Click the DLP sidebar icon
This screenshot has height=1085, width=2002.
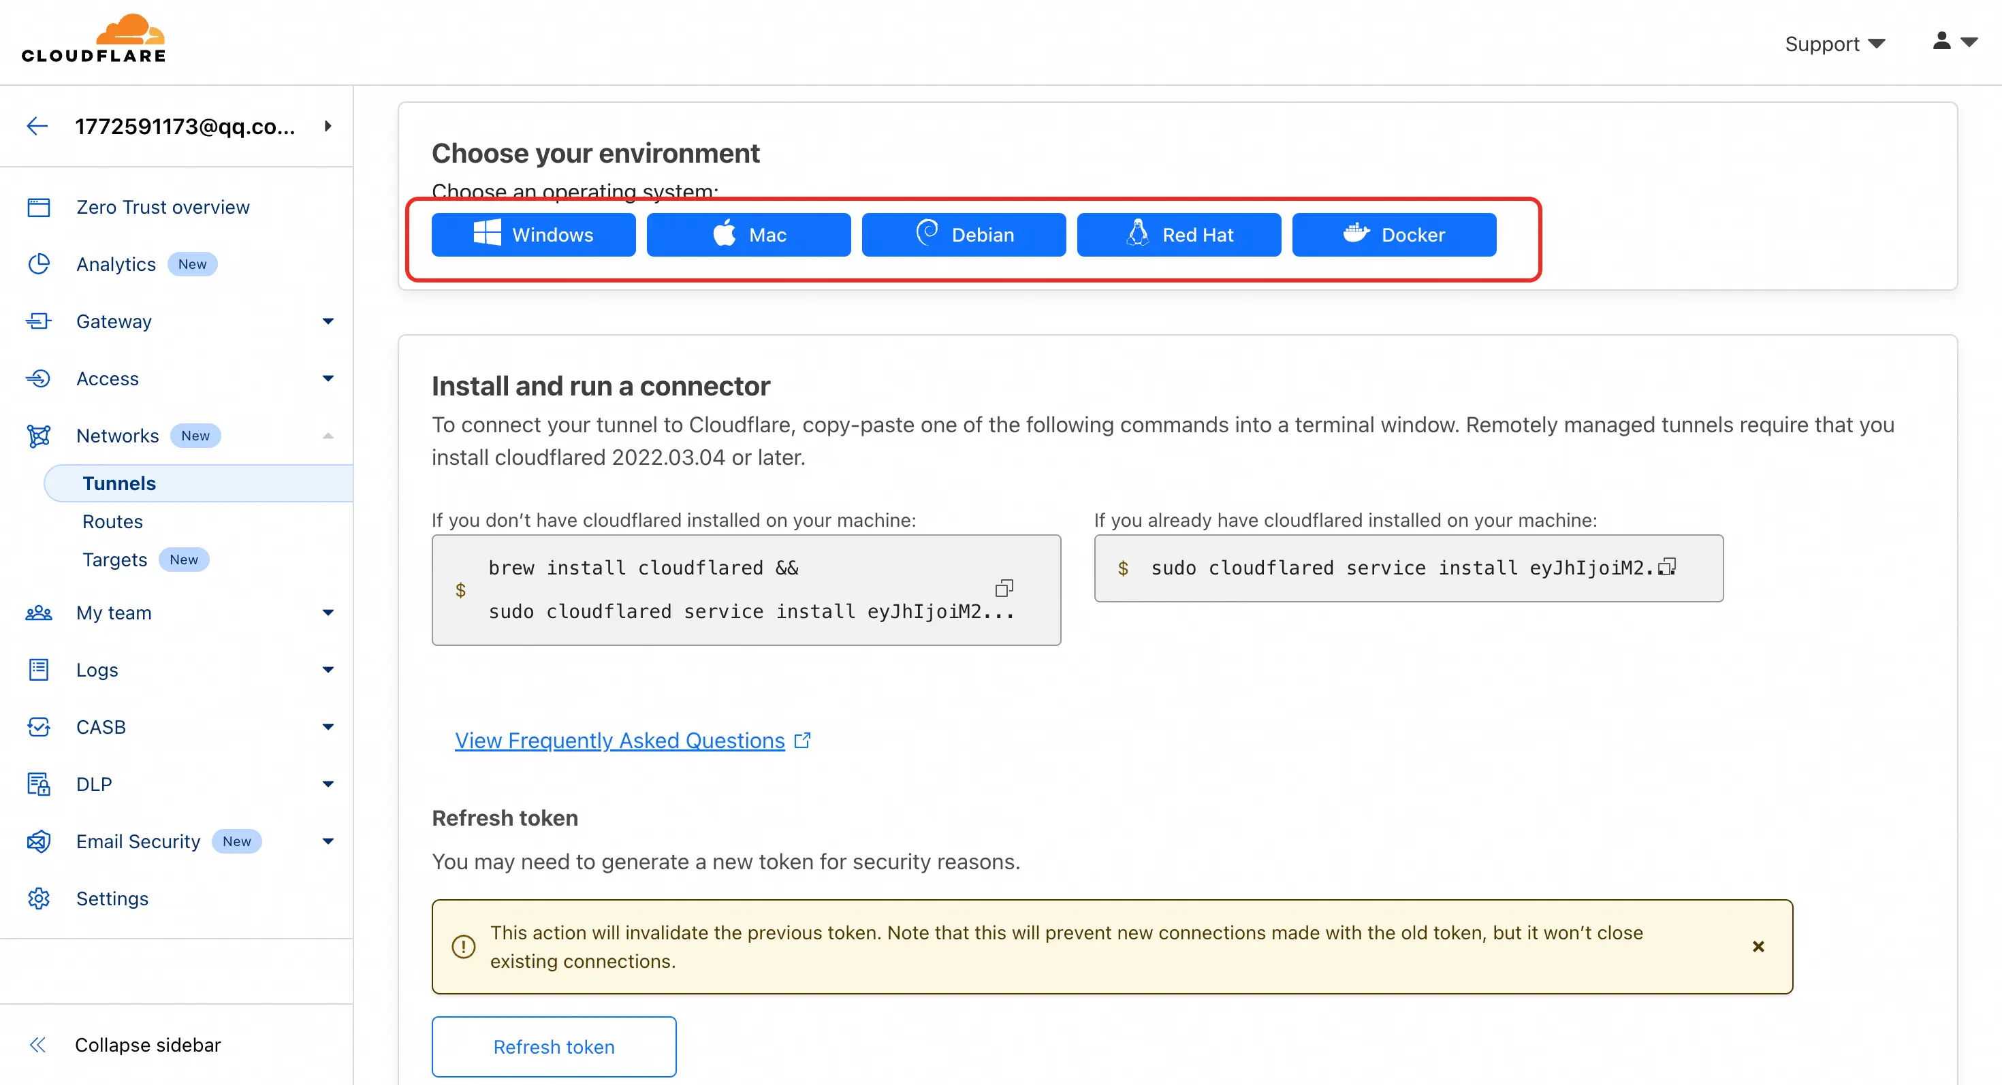click(x=38, y=784)
